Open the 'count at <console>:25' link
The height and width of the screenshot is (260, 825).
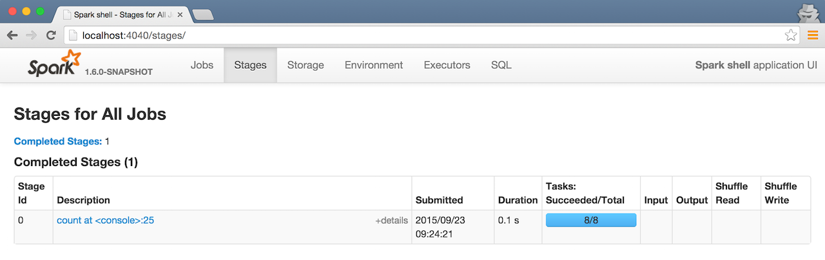click(105, 221)
